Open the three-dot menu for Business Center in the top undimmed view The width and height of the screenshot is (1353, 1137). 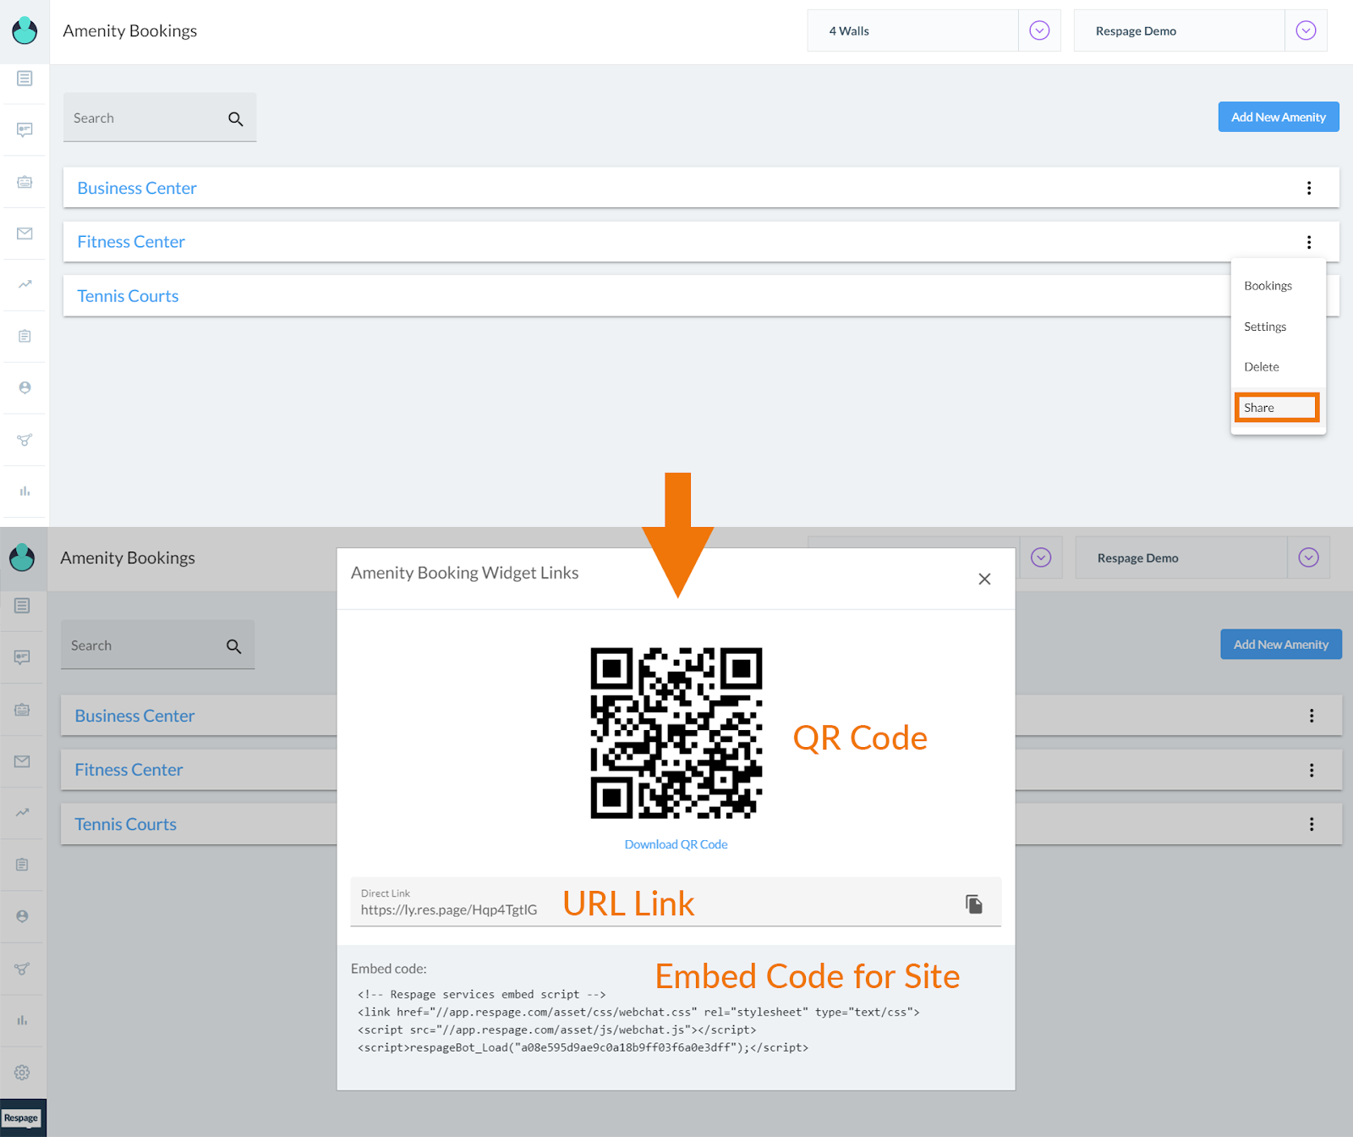coord(1309,188)
